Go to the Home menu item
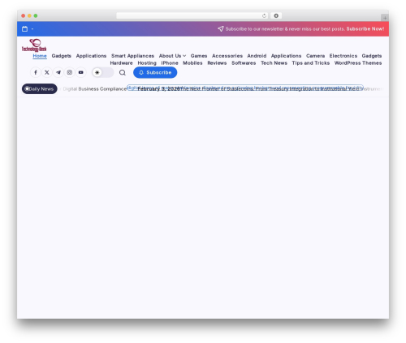 (40, 56)
